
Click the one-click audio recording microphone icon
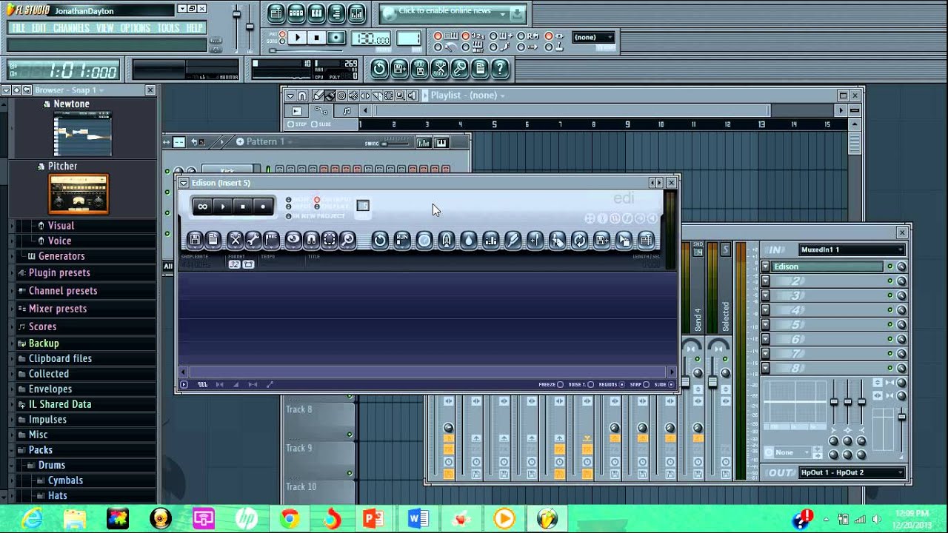pos(460,69)
